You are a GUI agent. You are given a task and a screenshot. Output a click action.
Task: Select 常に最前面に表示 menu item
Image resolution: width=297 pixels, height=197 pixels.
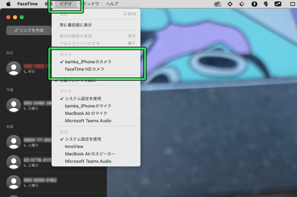96,25
